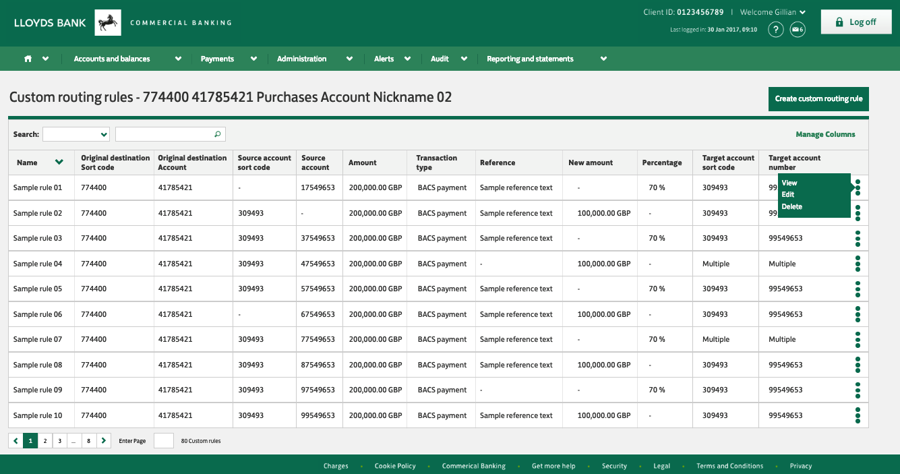This screenshot has width=900, height=474.
Task: Sort table by Name column arrow
Action: (59, 162)
